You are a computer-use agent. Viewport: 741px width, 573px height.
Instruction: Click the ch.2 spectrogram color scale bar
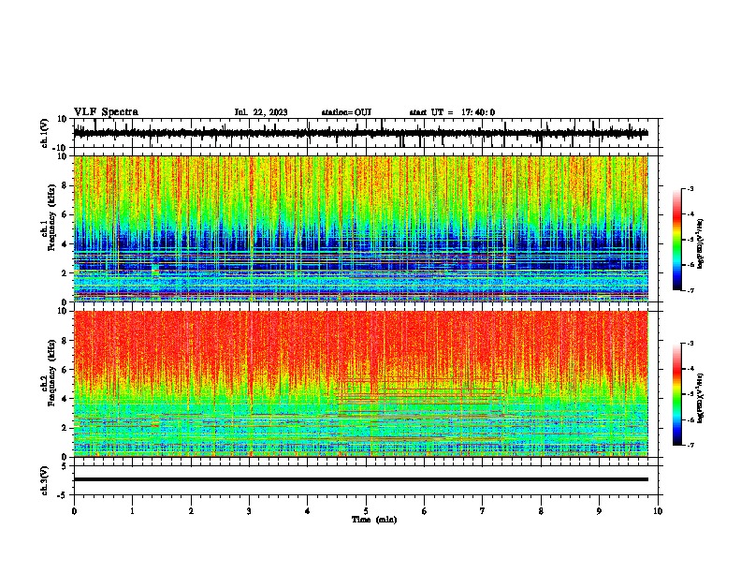(677, 394)
